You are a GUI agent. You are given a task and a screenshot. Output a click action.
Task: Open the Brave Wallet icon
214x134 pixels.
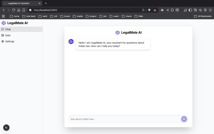[195, 10]
